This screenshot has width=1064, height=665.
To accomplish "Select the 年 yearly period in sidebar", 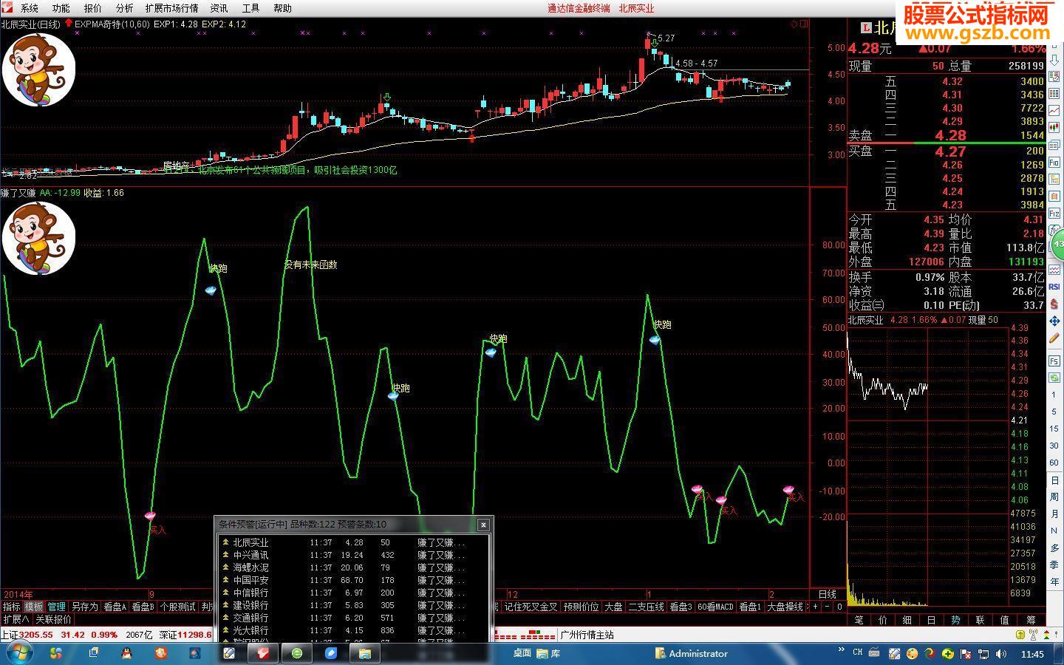I will coord(1054,582).
